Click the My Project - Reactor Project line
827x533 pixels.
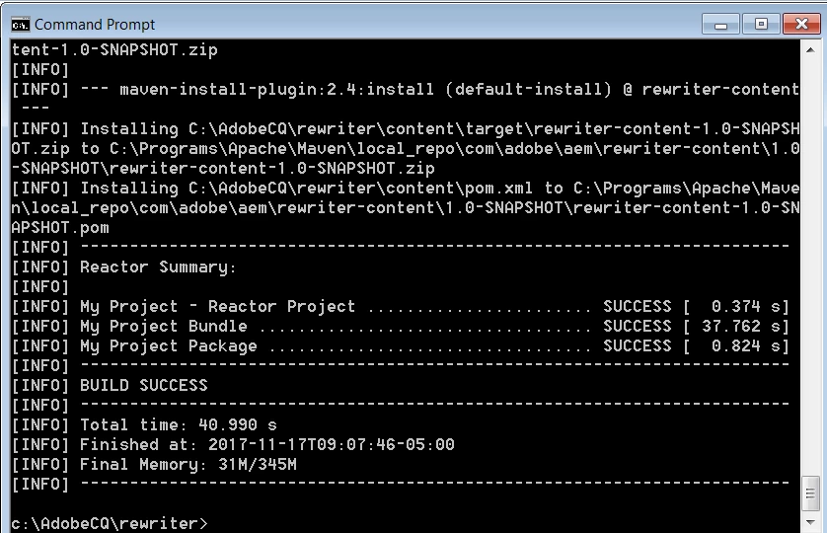point(401,307)
